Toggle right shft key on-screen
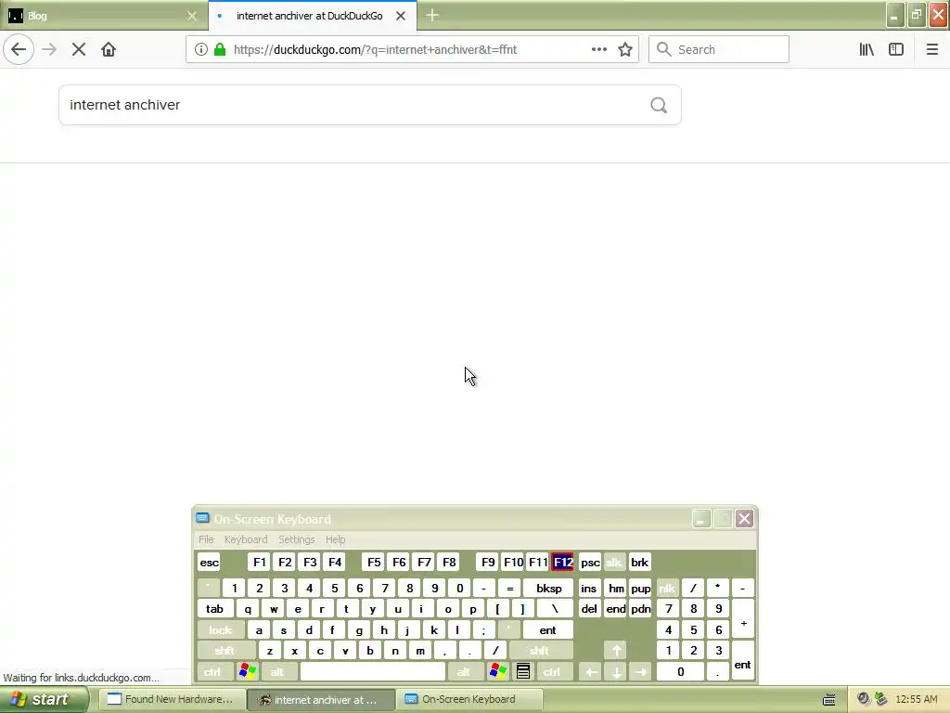This screenshot has height=713, width=950. (539, 651)
